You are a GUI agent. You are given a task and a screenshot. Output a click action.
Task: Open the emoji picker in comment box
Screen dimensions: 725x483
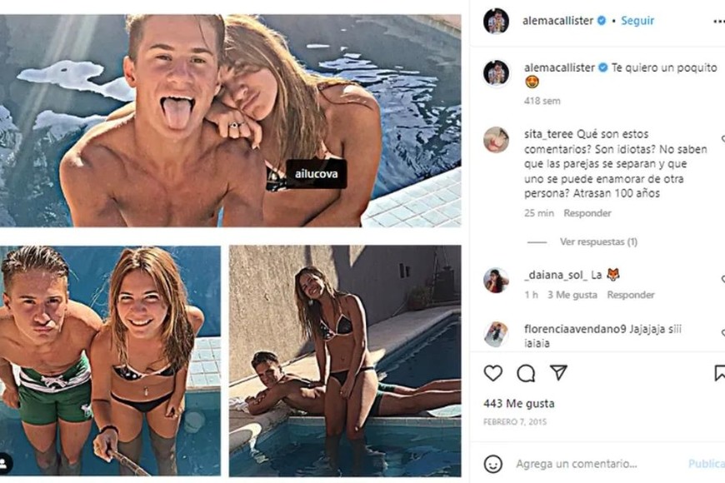click(x=493, y=464)
